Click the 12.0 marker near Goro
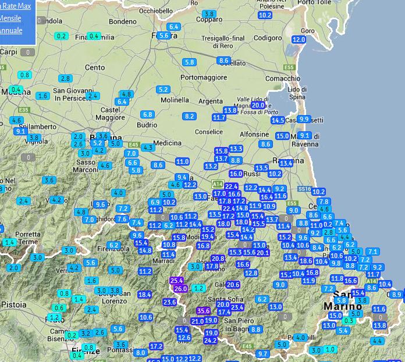Image resolution: width=405 pixels, height=362 pixels. click(x=299, y=40)
